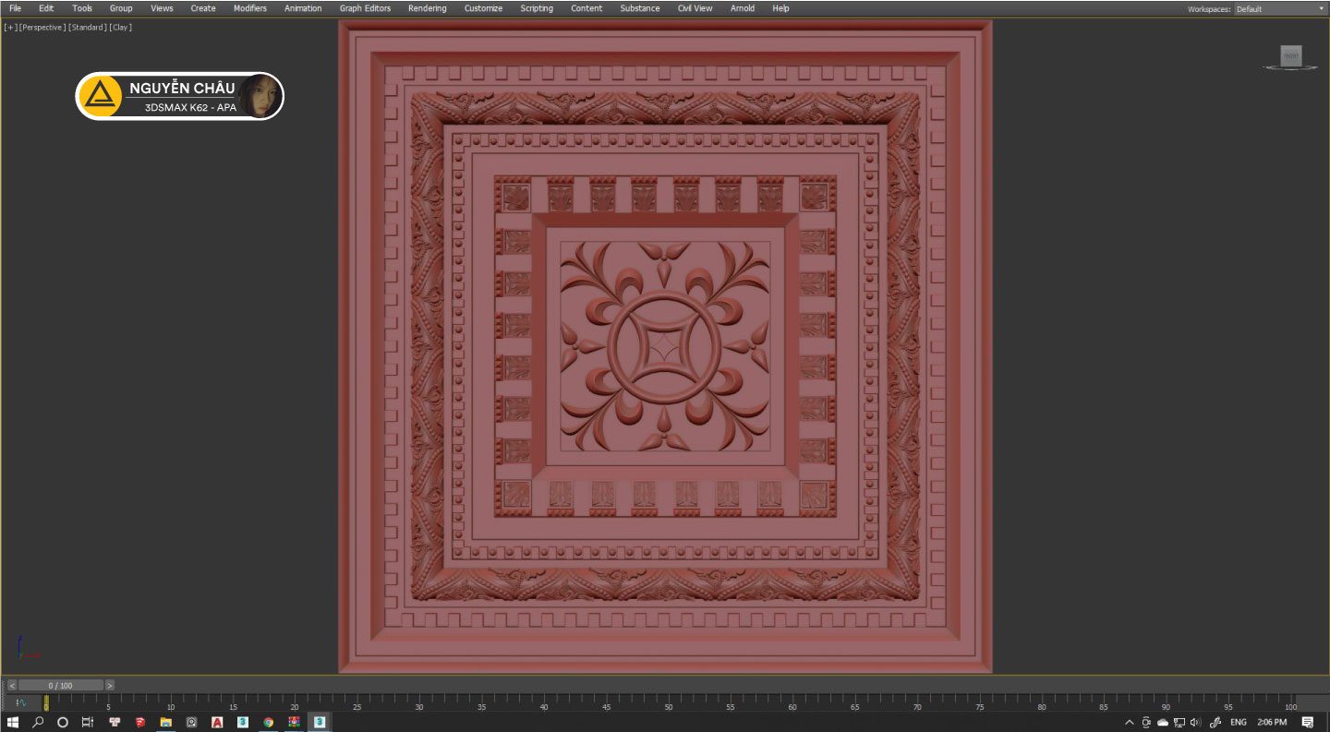Step to the next frame arrow
This screenshot has width=1330, height=732.
click(x=110, y=686)
